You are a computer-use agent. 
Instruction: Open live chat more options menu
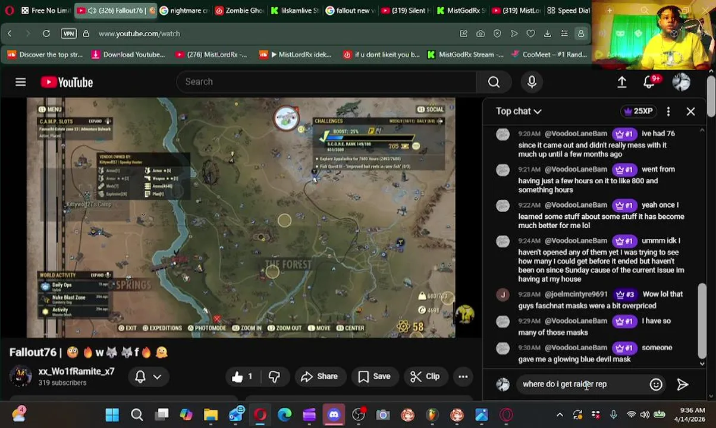(668, 111)
